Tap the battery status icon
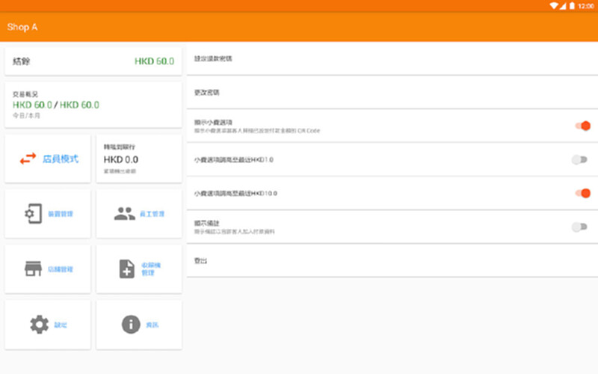Screen dimensions: 598x374 (x=572, y=6)
